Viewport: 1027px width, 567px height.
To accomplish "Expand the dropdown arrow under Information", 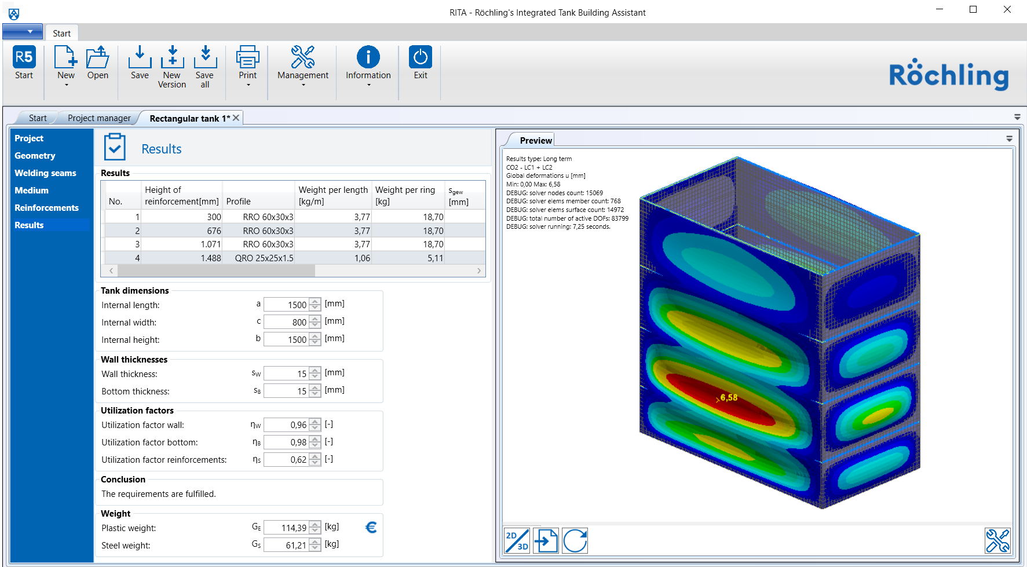I will pyautogui.click(x=368, y=85).
